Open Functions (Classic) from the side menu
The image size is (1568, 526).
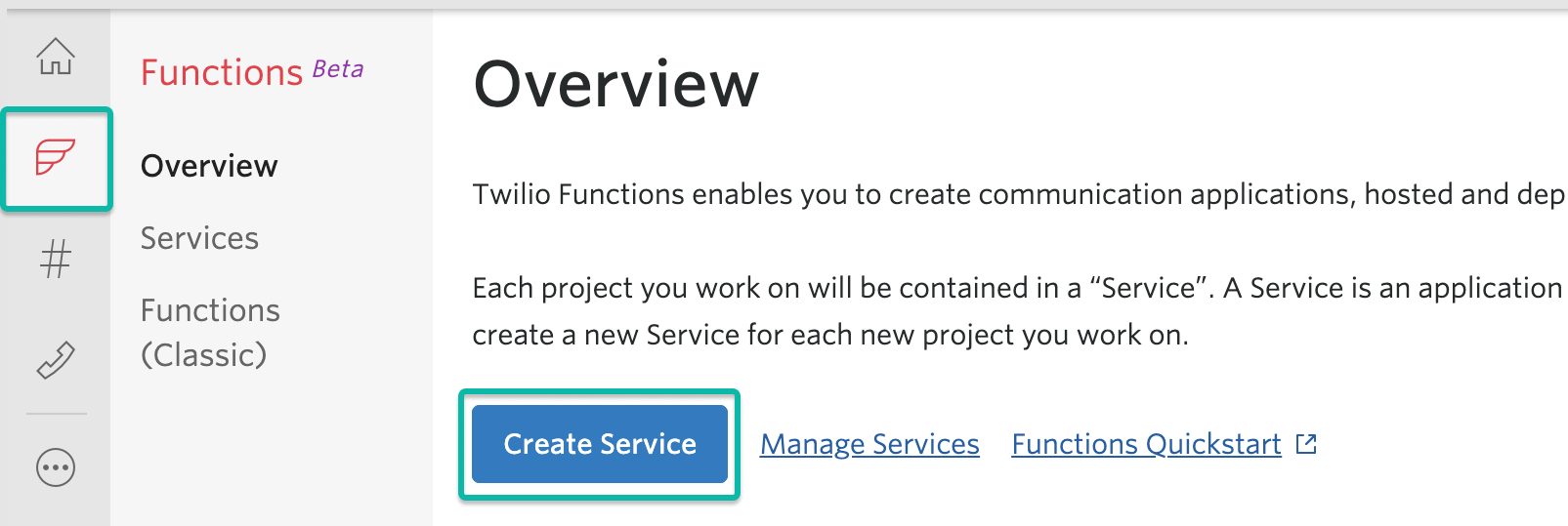(x=210, y=333)
